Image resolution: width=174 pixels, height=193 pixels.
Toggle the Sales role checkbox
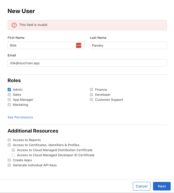point(9,95)
